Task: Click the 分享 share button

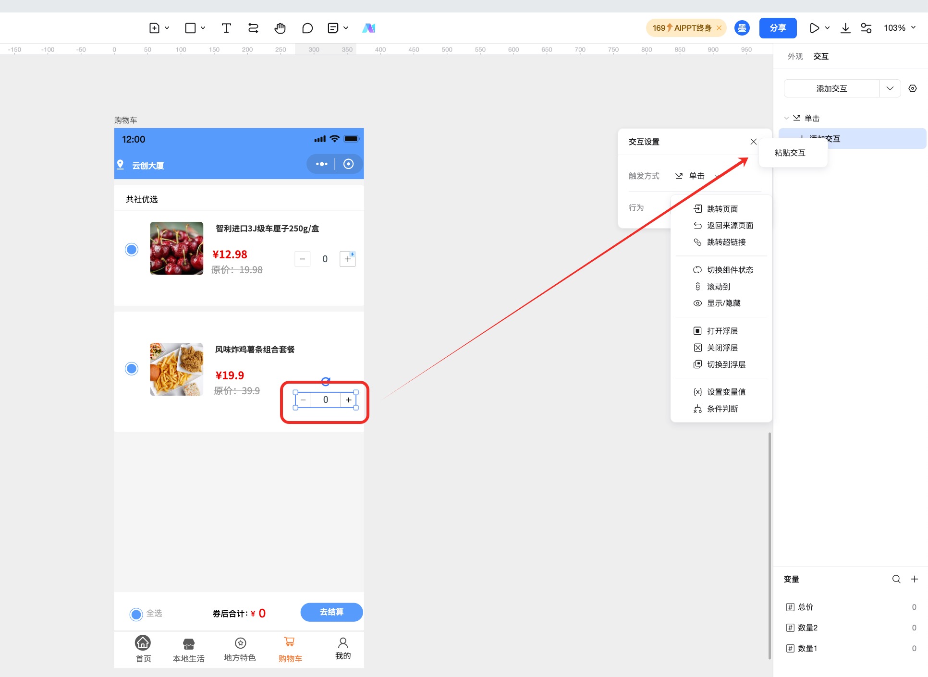Action: click(x=778, y=28)
